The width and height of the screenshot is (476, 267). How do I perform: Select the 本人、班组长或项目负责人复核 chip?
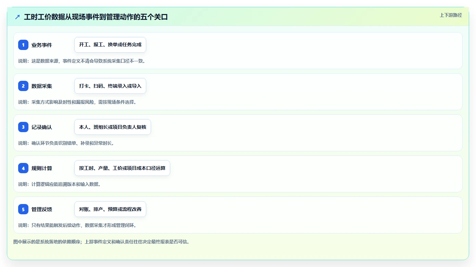click(113, 127)
